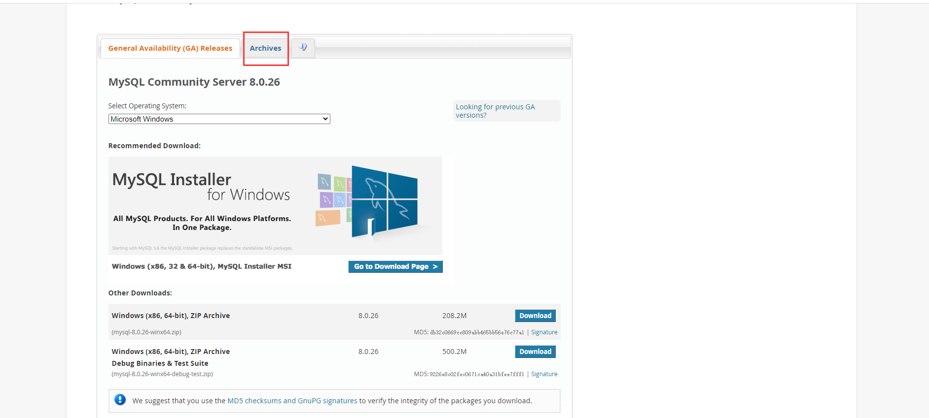Open the General Availability (GA) Releases tab
The image size is (929, 418).
click(170, 48)
